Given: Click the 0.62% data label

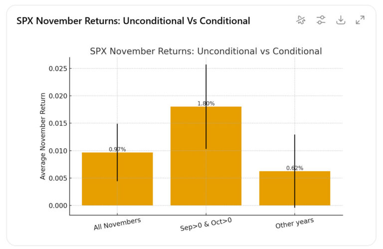Looking at the screenshot, I should (295, 168).
